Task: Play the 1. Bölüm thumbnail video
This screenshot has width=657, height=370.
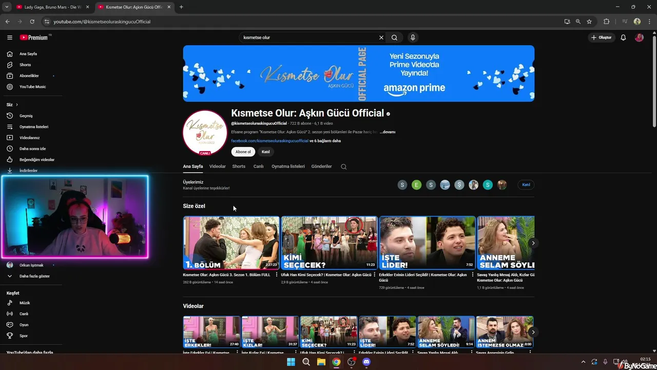Action: coord(231,243)
